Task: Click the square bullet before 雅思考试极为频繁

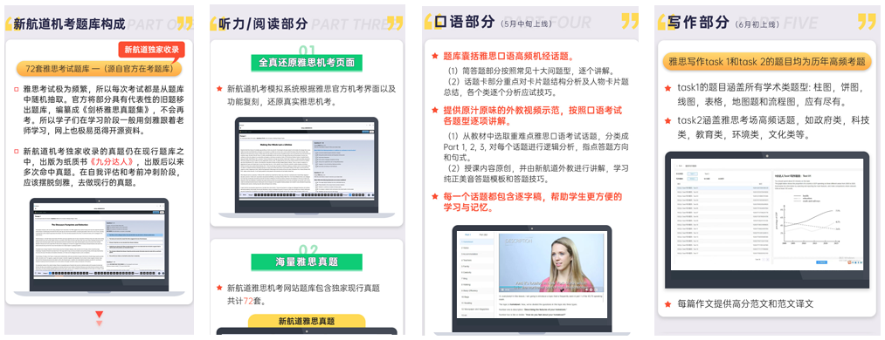Action: click(16, 89)
